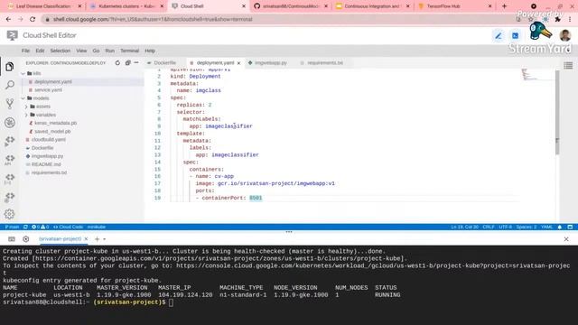Switch to the requirements.txt editor tab
Image resolution: width=578 pixels, height=325 pixels.
point(324,63)
